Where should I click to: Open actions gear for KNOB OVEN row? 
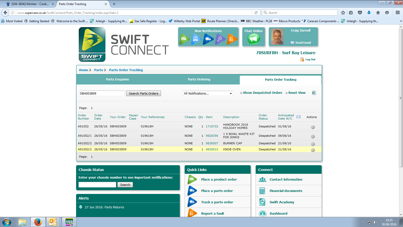[313, 150]
